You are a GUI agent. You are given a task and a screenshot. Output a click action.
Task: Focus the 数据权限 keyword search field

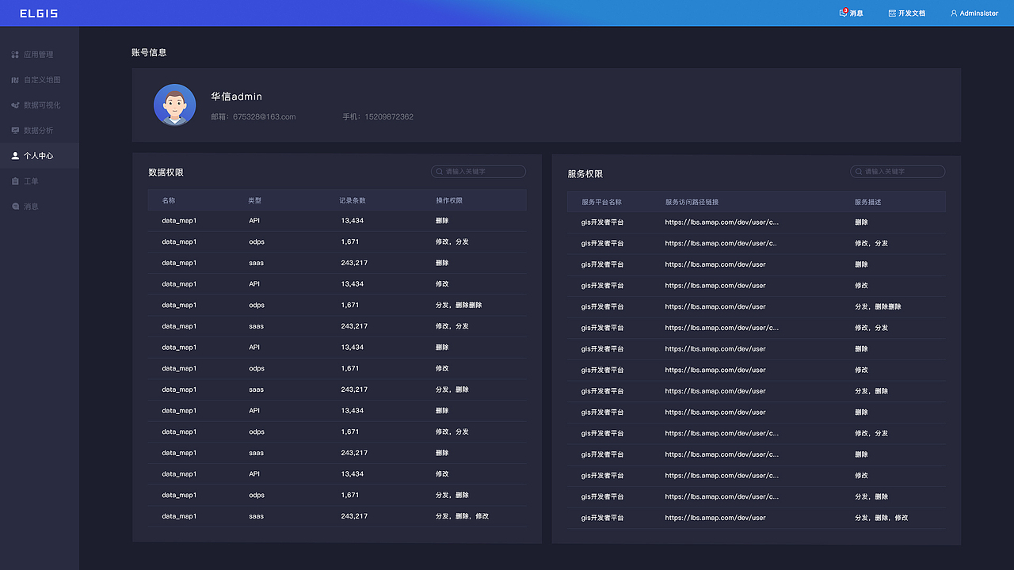[x=478, y=171]
